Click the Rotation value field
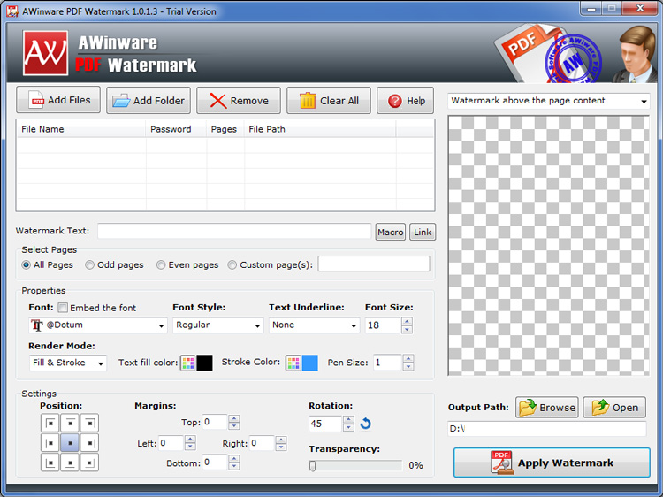This screenshot has width=663, height=497. click(x=325, y=424)
